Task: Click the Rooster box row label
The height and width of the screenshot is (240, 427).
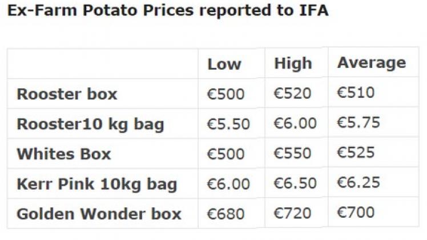Action: 67,94
